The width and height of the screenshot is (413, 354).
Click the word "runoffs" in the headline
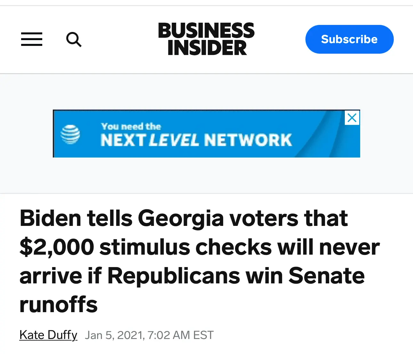click(59, 304)
